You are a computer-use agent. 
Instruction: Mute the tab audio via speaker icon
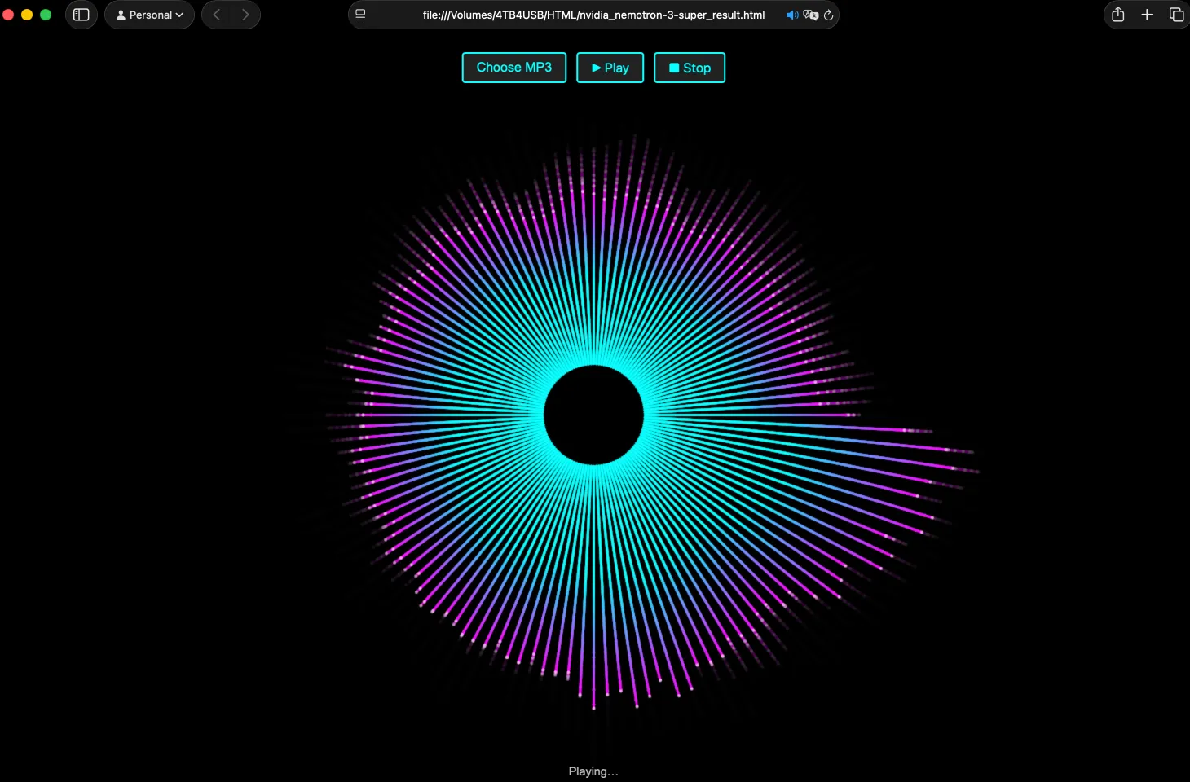tap(791, 15)
